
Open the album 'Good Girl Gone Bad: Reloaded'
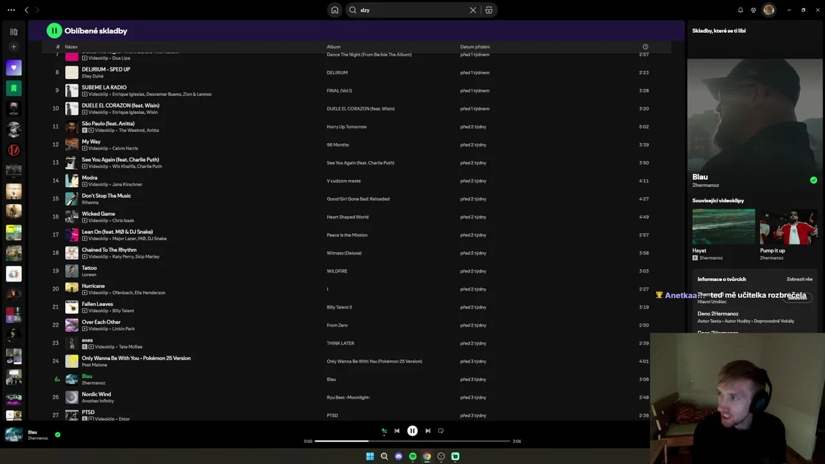pyautogui.click(x=358, y=199)
